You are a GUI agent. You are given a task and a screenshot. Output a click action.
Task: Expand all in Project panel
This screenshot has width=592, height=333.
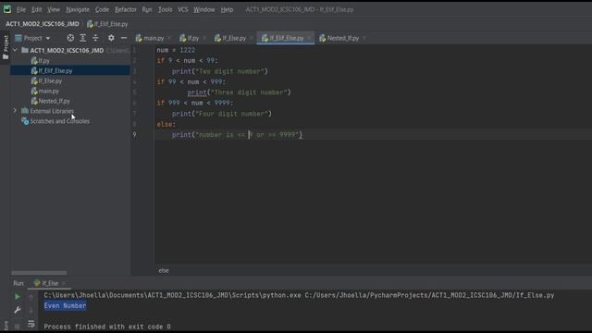click(x=82, y=38)
